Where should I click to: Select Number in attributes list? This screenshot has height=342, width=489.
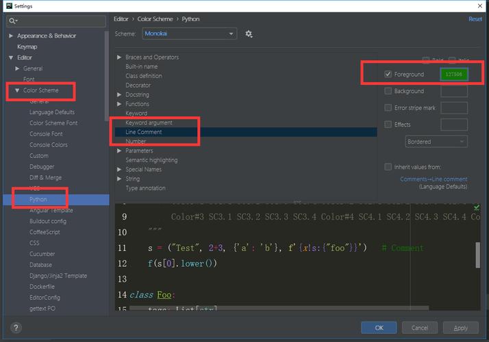click(136, 142)
